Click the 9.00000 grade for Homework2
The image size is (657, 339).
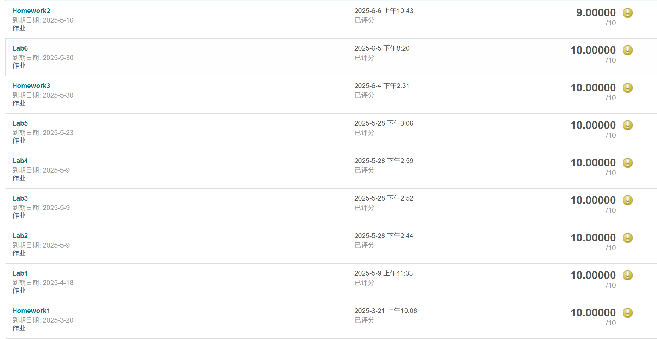click(596, 13)
